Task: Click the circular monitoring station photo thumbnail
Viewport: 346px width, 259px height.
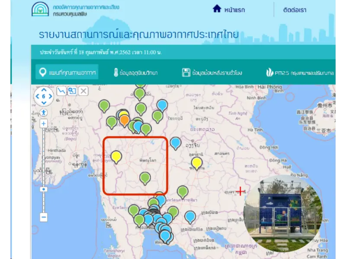Action: coord(282,214)
